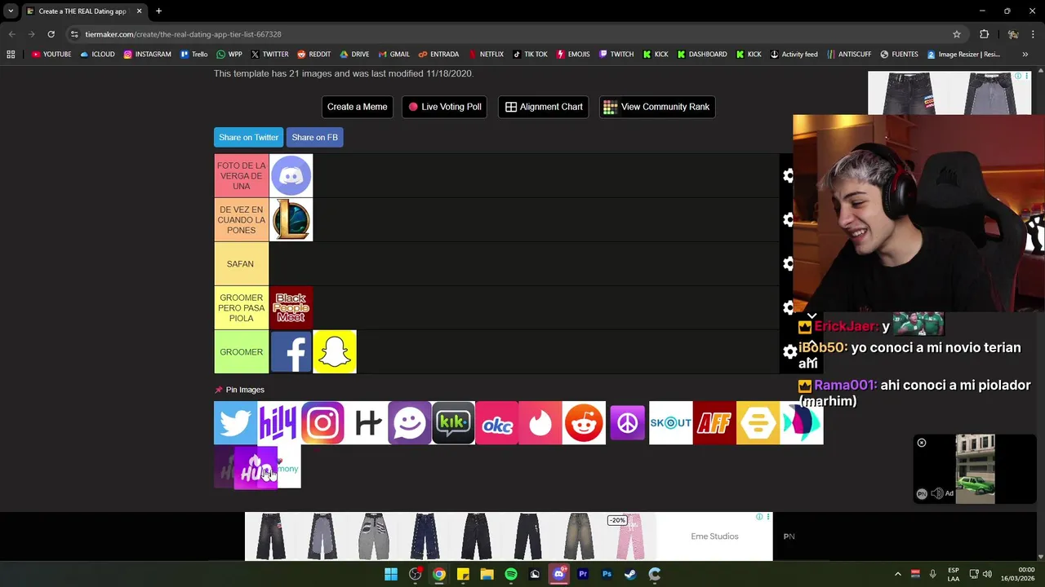
Task: Select the green GROOMER tier label
Action: (x=241, y=351)
